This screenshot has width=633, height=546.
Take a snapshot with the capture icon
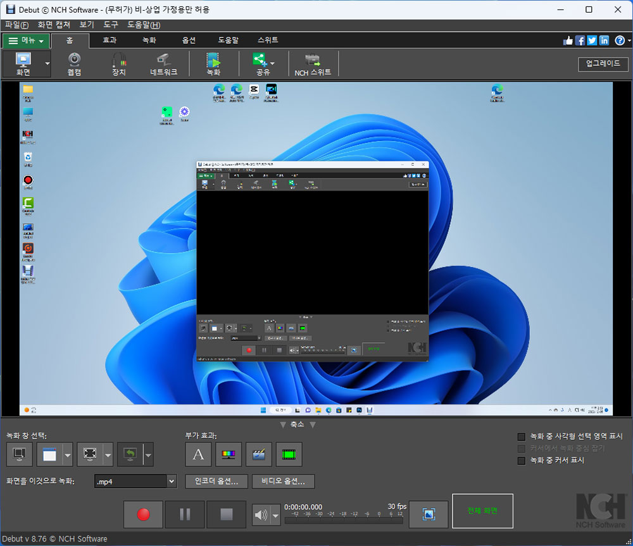[429, 514]
